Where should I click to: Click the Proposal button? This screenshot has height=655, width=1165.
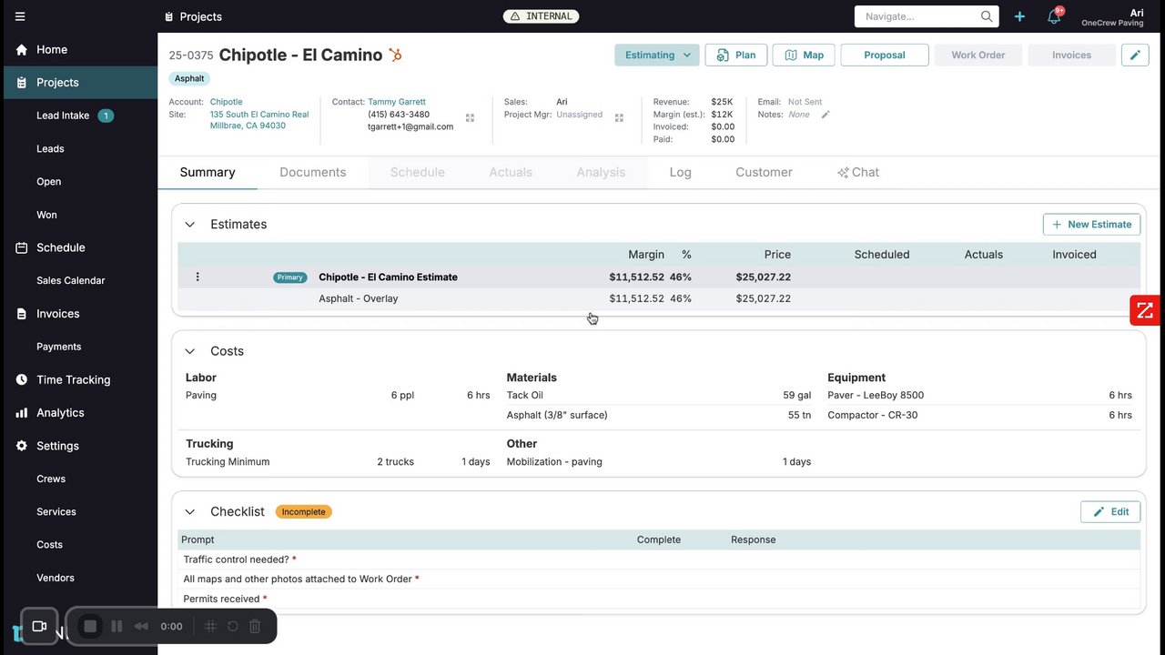pyautogui.click(x=885, y=55)
